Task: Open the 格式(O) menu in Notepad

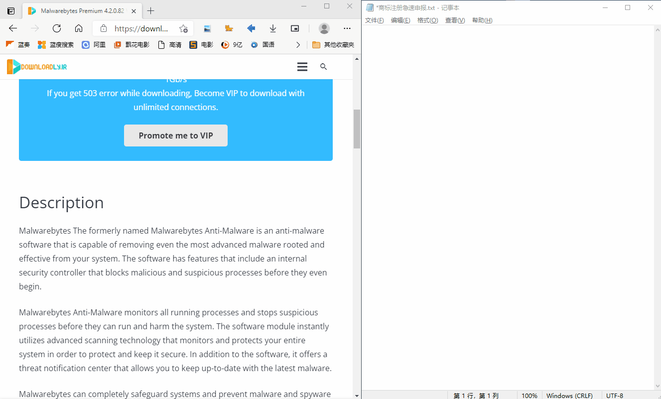Action: (428, 20)
